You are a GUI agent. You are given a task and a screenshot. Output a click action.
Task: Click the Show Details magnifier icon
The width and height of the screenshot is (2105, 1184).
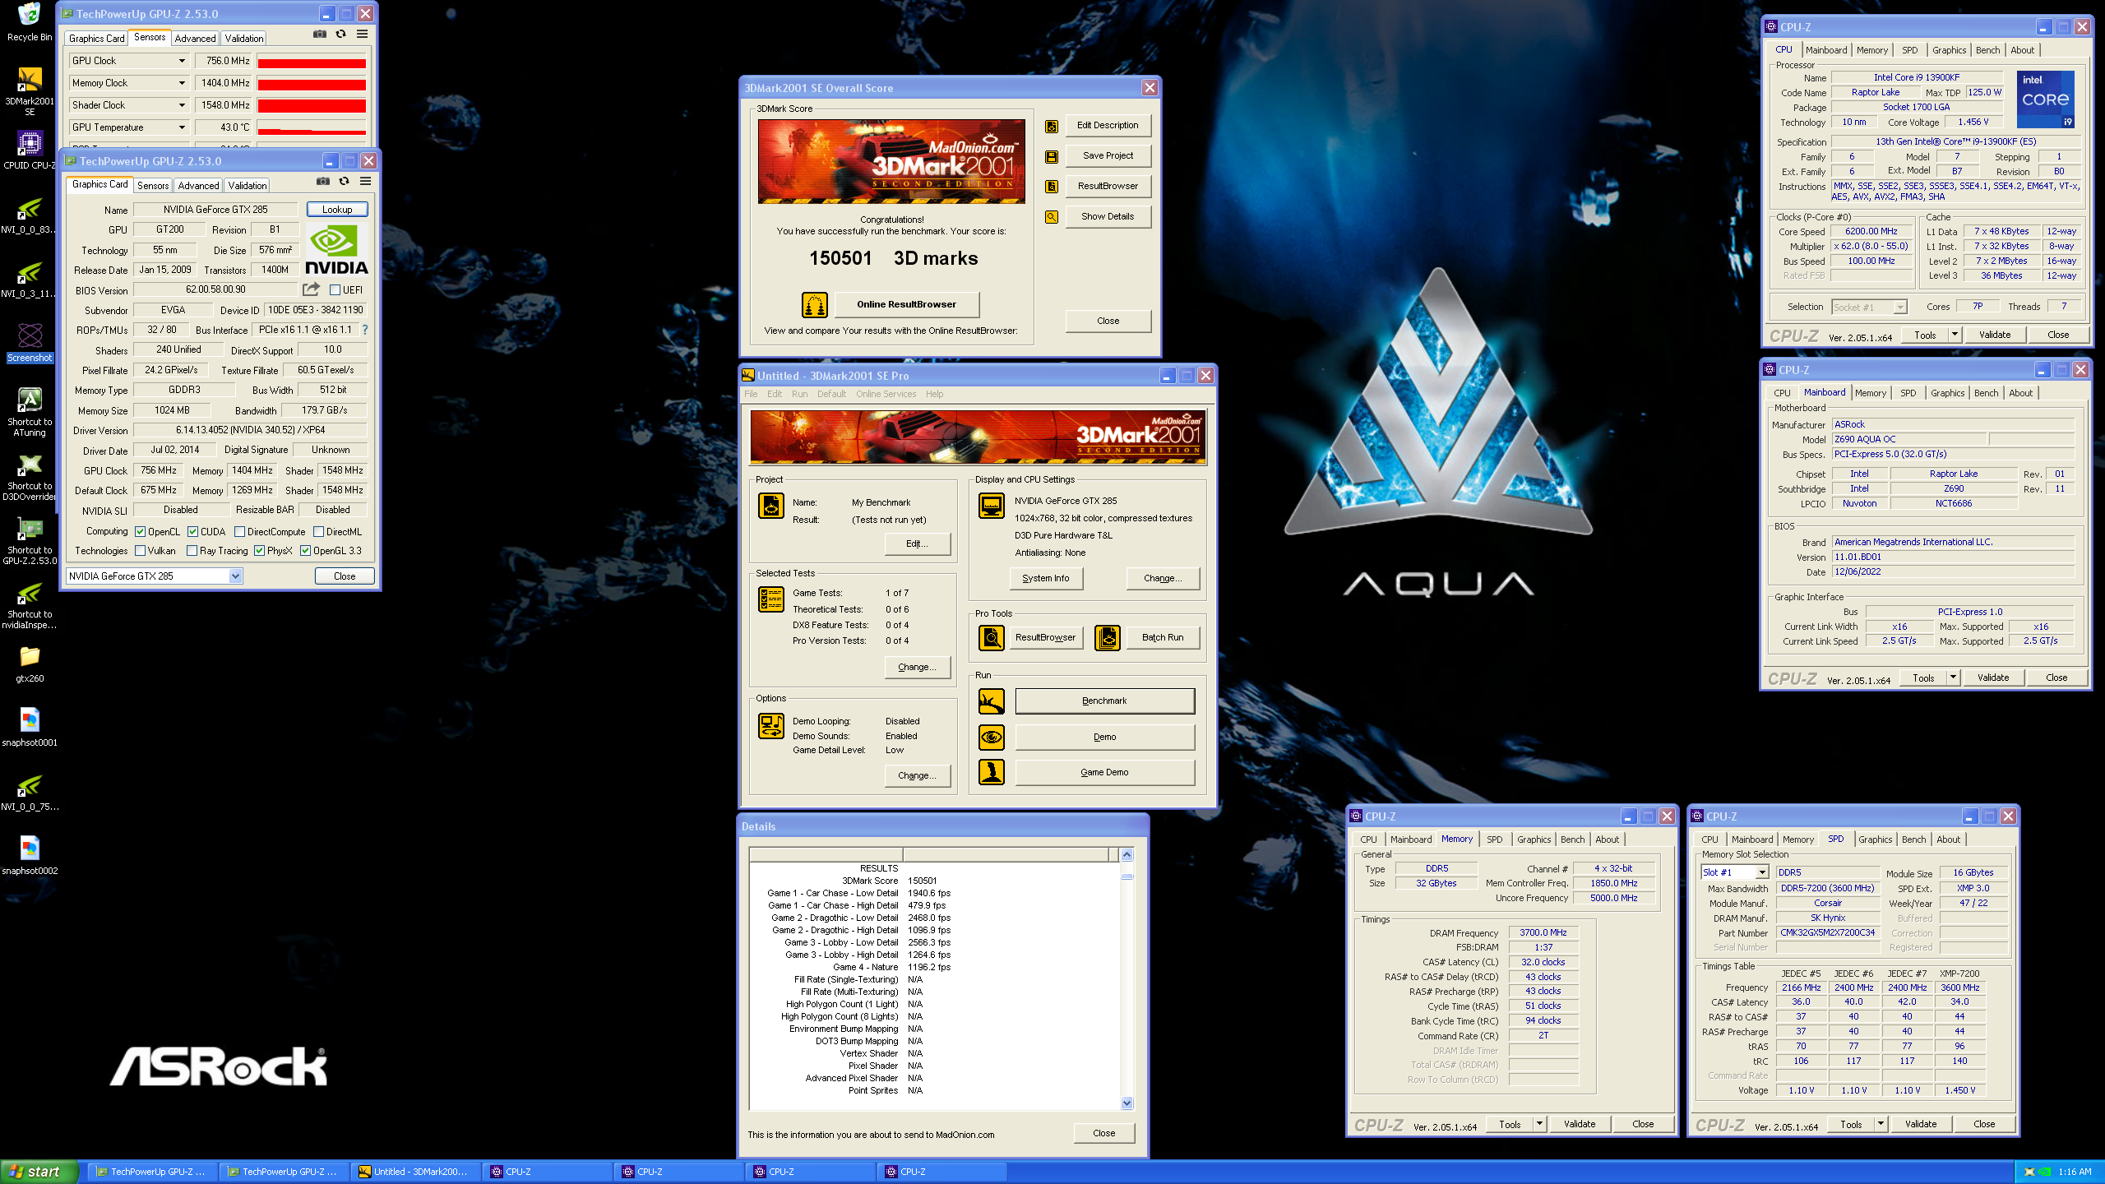click(1052, 217)
